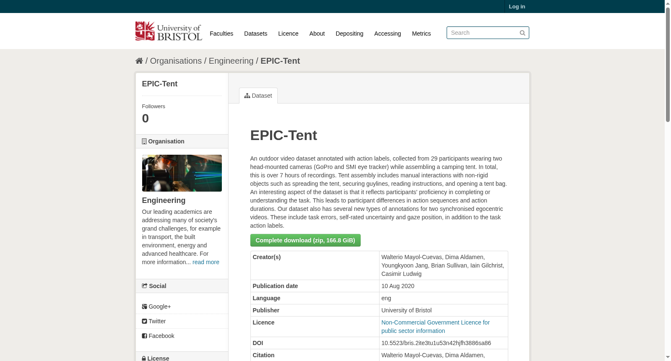Open the About page
The width and height of the screenshot is (671, 361).
coord(317,34)
